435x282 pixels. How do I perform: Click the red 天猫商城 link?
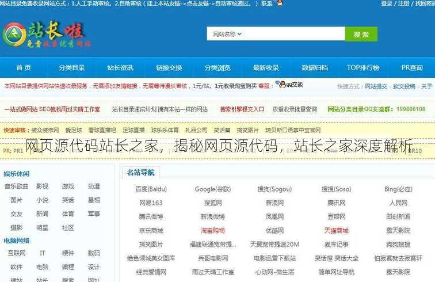click(x=336, y=231)
